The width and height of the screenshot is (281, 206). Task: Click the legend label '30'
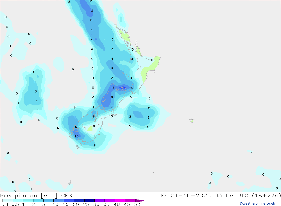[x=96, y=204]
